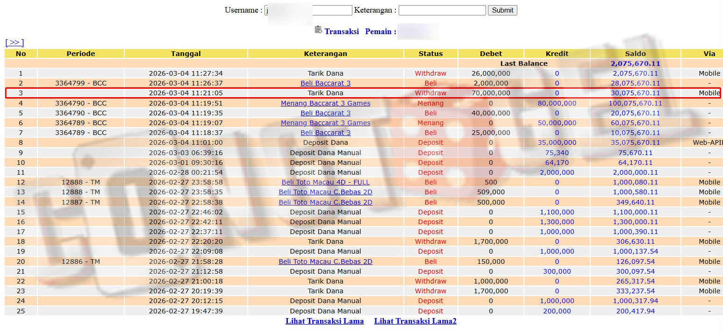
Task: Open Beli Toto Macau C.Bebas 2D in row 20
Action: pos(325,262)
